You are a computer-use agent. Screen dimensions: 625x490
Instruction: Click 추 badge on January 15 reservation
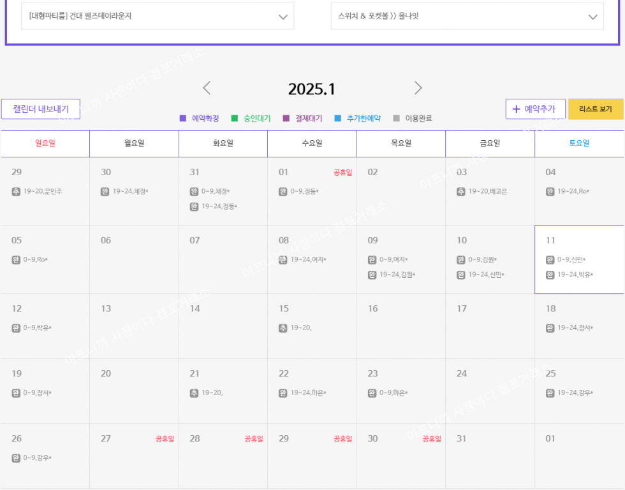283,328
